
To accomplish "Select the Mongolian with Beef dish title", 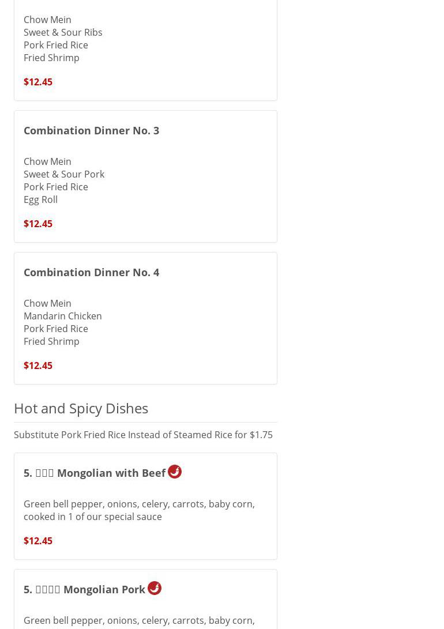I will pos(95,473).
